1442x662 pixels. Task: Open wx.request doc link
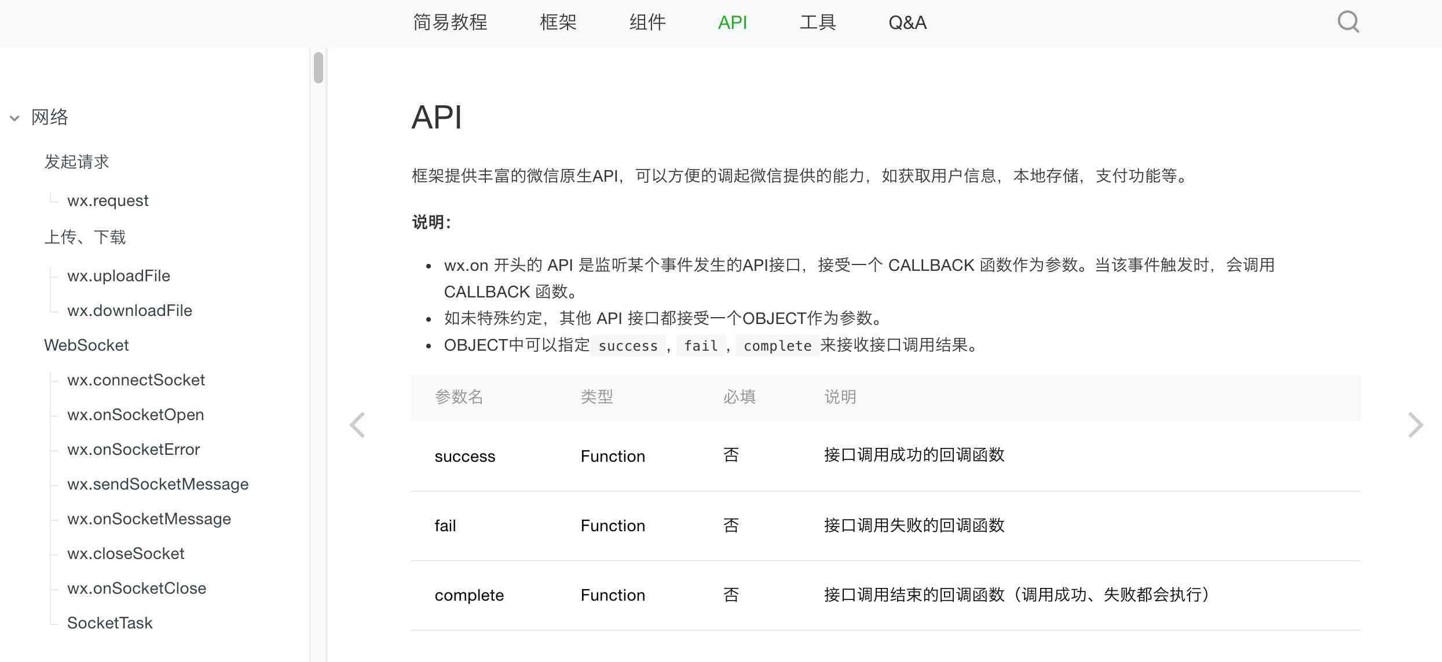(108, 200)
